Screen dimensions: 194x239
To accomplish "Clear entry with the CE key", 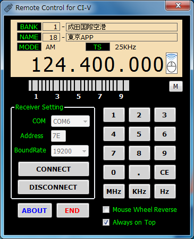I will pyautogui.click(x=165, y=172).
